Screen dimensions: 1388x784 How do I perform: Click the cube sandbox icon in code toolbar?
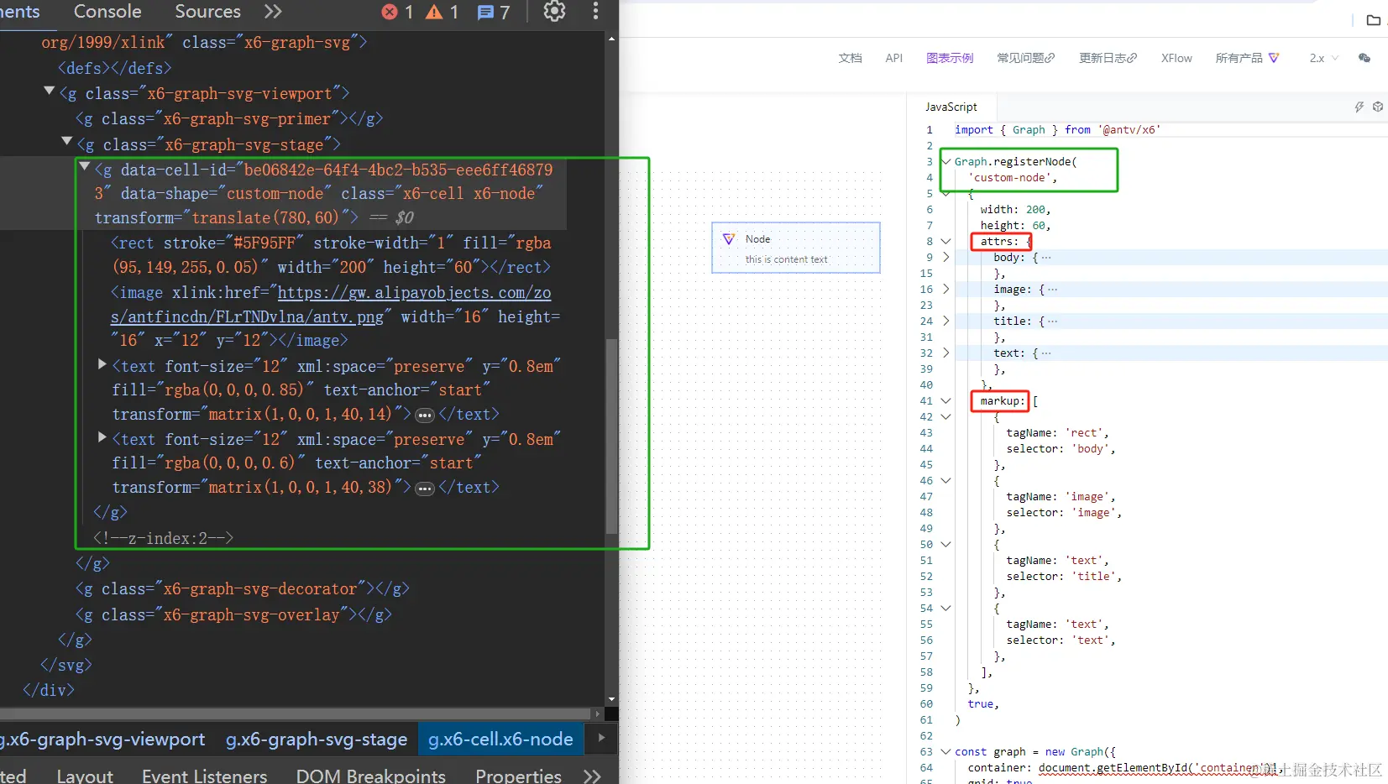[x=1378, y=107]
